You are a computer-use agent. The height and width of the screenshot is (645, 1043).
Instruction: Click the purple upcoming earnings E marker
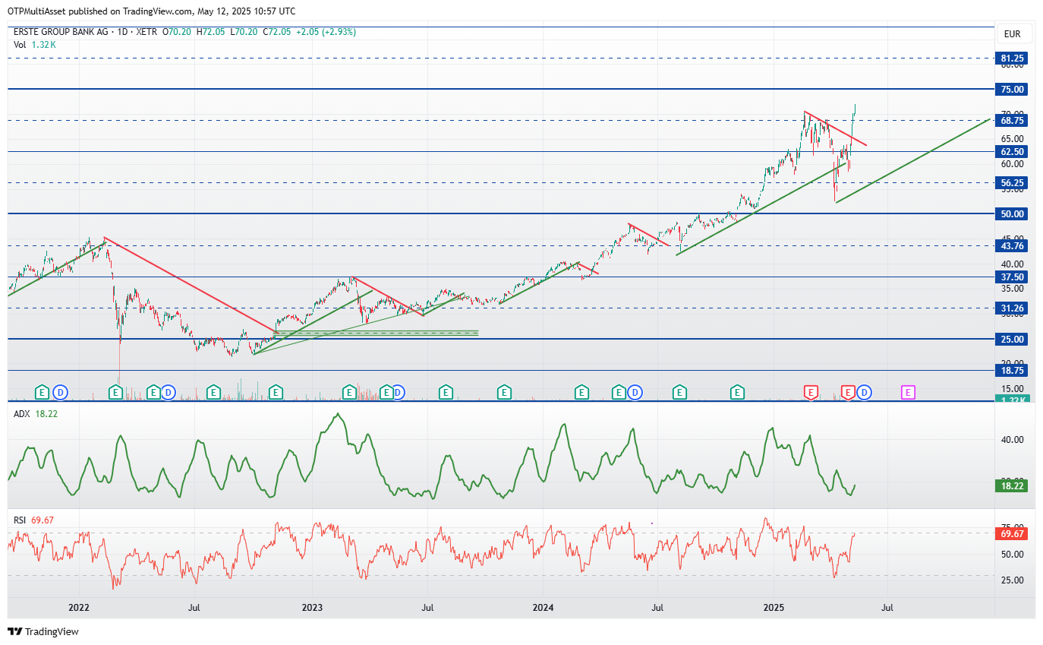click(x=908, y=392)
